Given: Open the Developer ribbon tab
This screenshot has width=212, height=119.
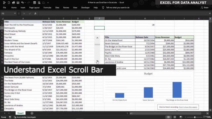Looking at the screenshot, I should pos(85,8).
